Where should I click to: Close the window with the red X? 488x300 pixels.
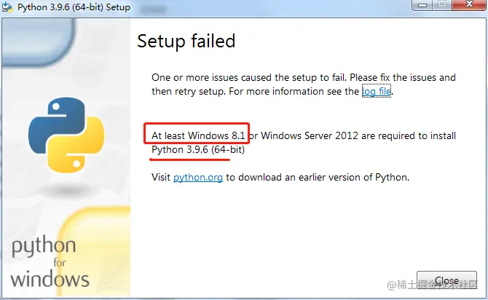[469, 4]
